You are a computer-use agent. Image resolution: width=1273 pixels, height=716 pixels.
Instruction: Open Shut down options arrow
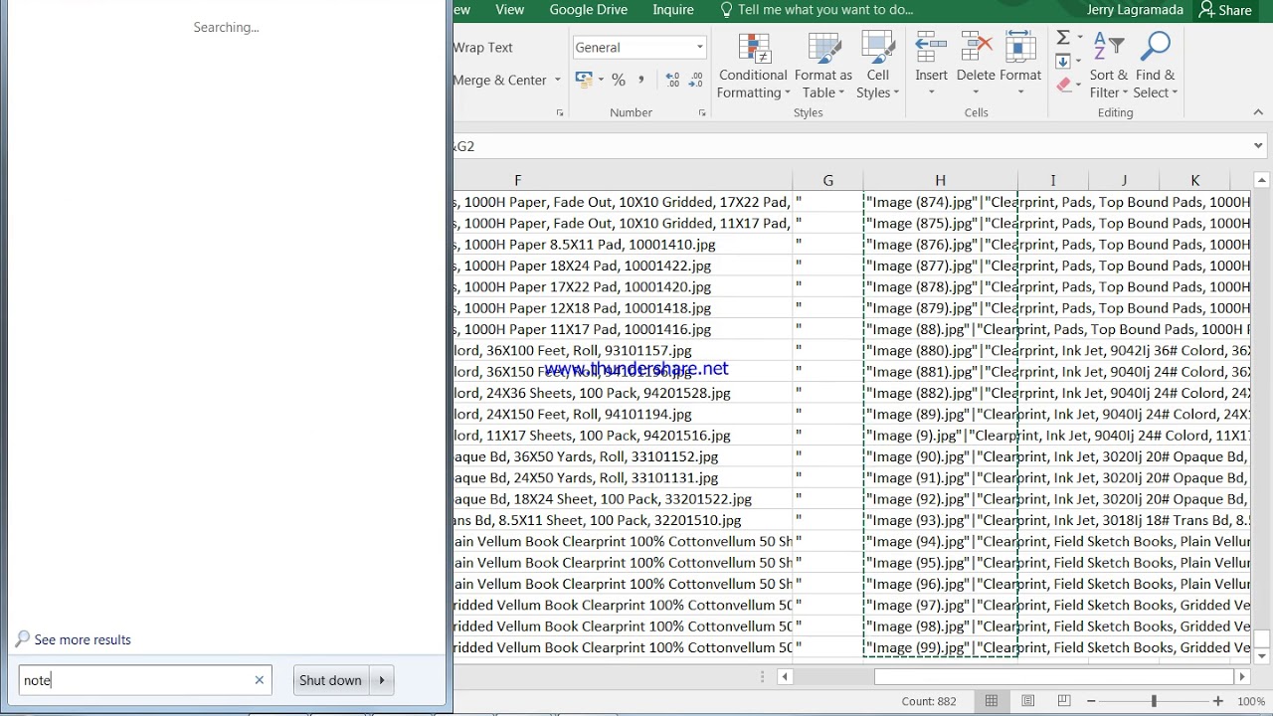tap(381, 680)
